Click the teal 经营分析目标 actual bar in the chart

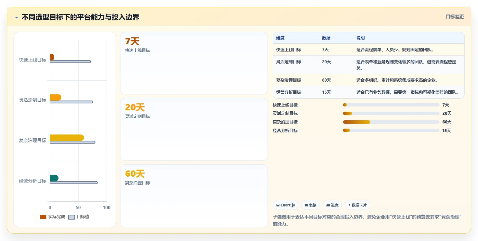click(x=54, y=178)
